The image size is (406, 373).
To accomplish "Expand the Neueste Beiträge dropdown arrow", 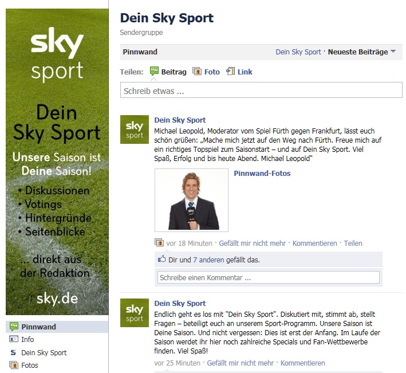I will click(x=393, y=52).
